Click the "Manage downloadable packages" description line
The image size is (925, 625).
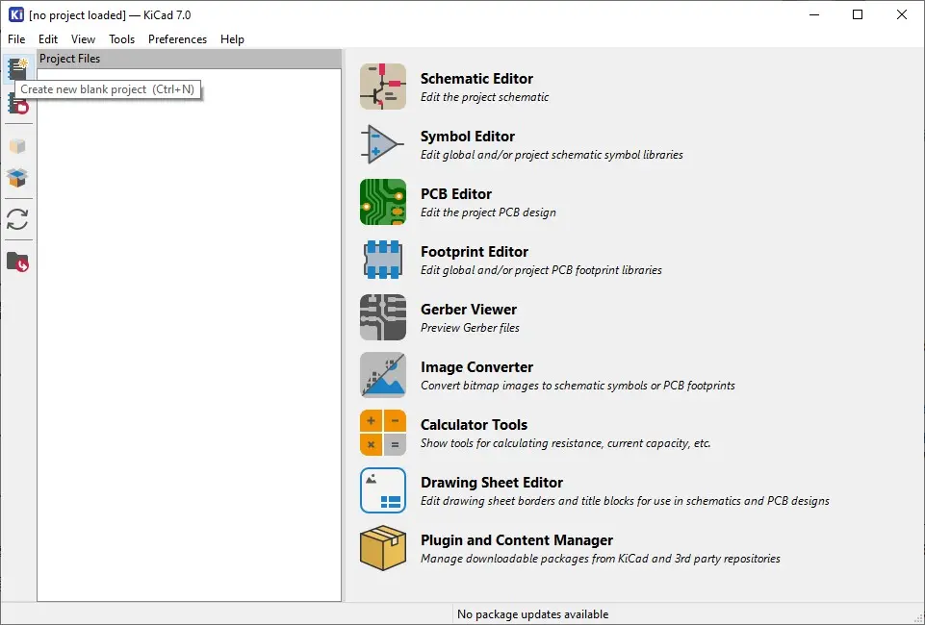pyautogui.click(x=600, y=559)
